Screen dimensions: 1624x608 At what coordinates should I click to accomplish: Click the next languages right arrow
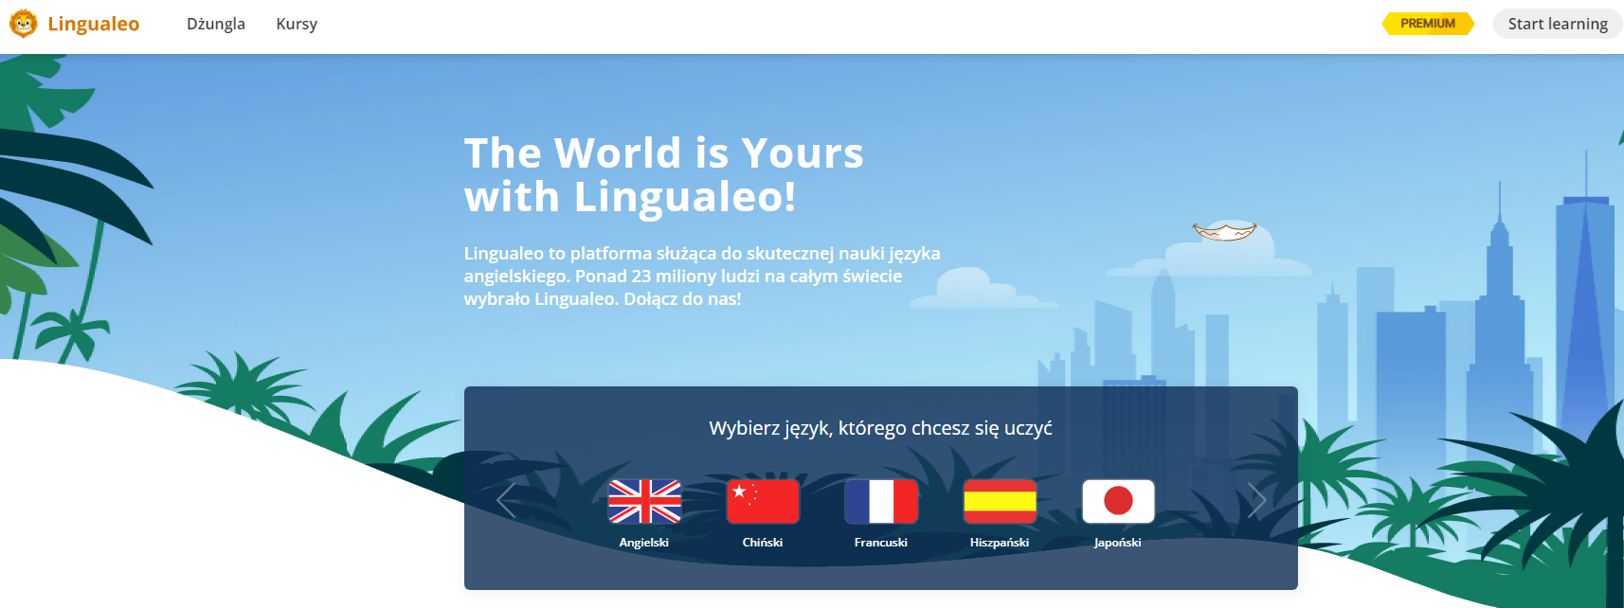1256,500
